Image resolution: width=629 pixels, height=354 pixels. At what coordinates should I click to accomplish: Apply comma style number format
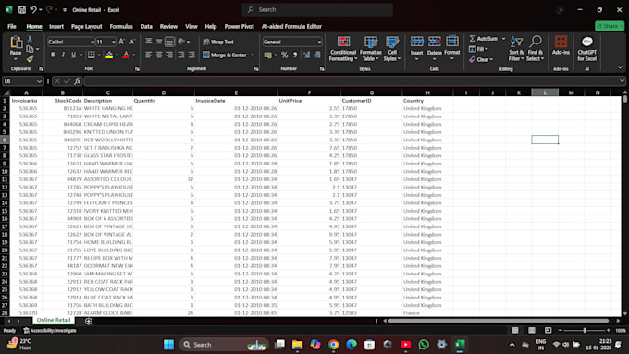coord(295,55)
